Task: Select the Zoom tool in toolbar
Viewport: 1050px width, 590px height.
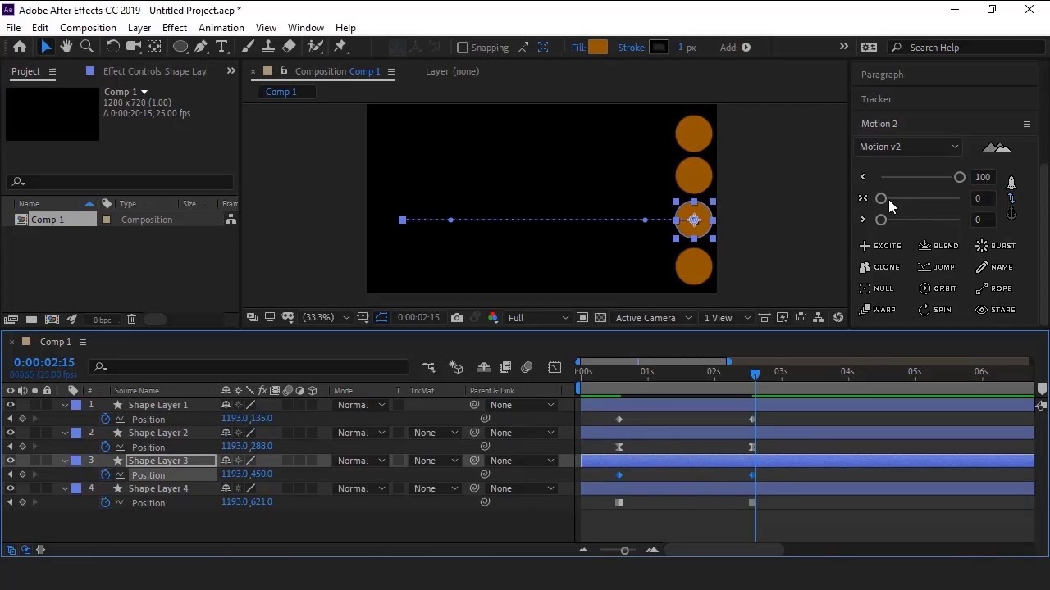Action: (x=87, y=47)
